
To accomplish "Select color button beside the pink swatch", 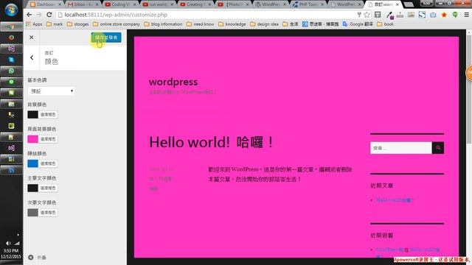I will click(x=48, y=139).
